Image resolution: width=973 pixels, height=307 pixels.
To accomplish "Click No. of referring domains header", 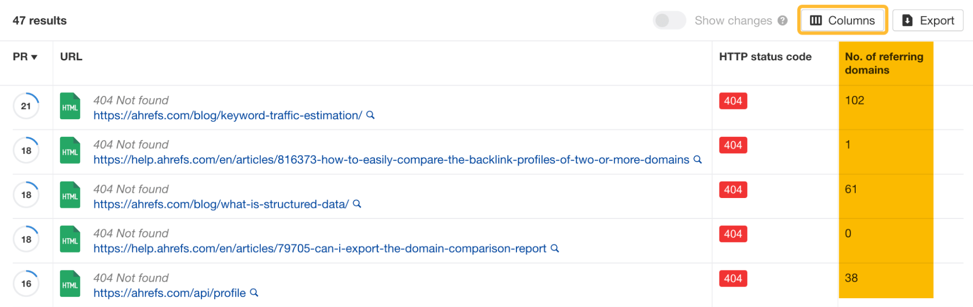I will tap(884, 63).
